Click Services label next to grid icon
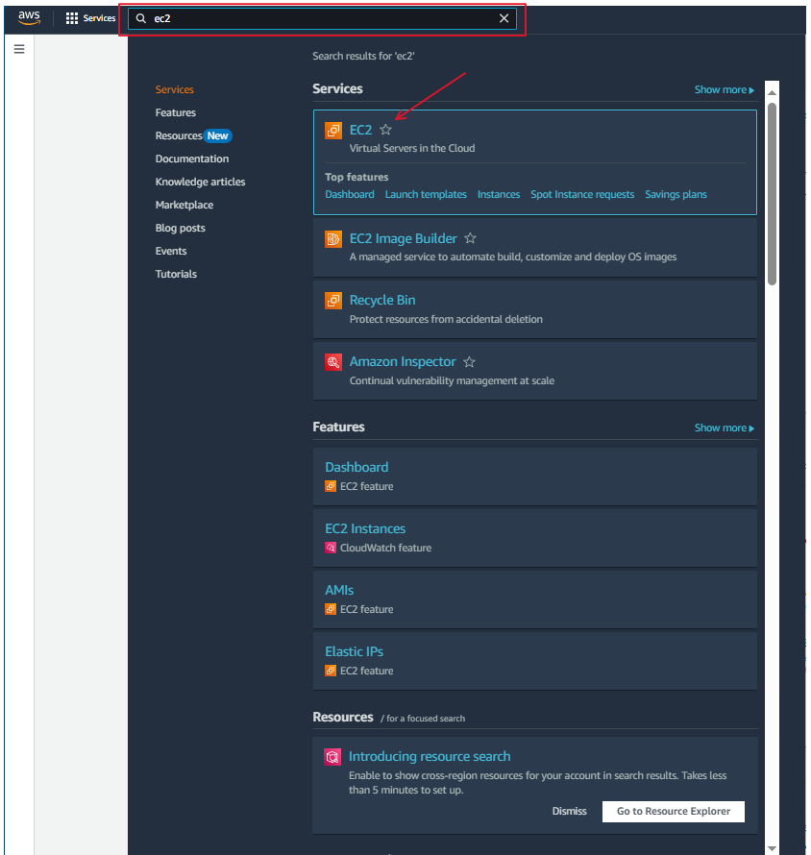The width and height of the screenshot is (811, 855). pyautogui.click(x=99, y=18)
